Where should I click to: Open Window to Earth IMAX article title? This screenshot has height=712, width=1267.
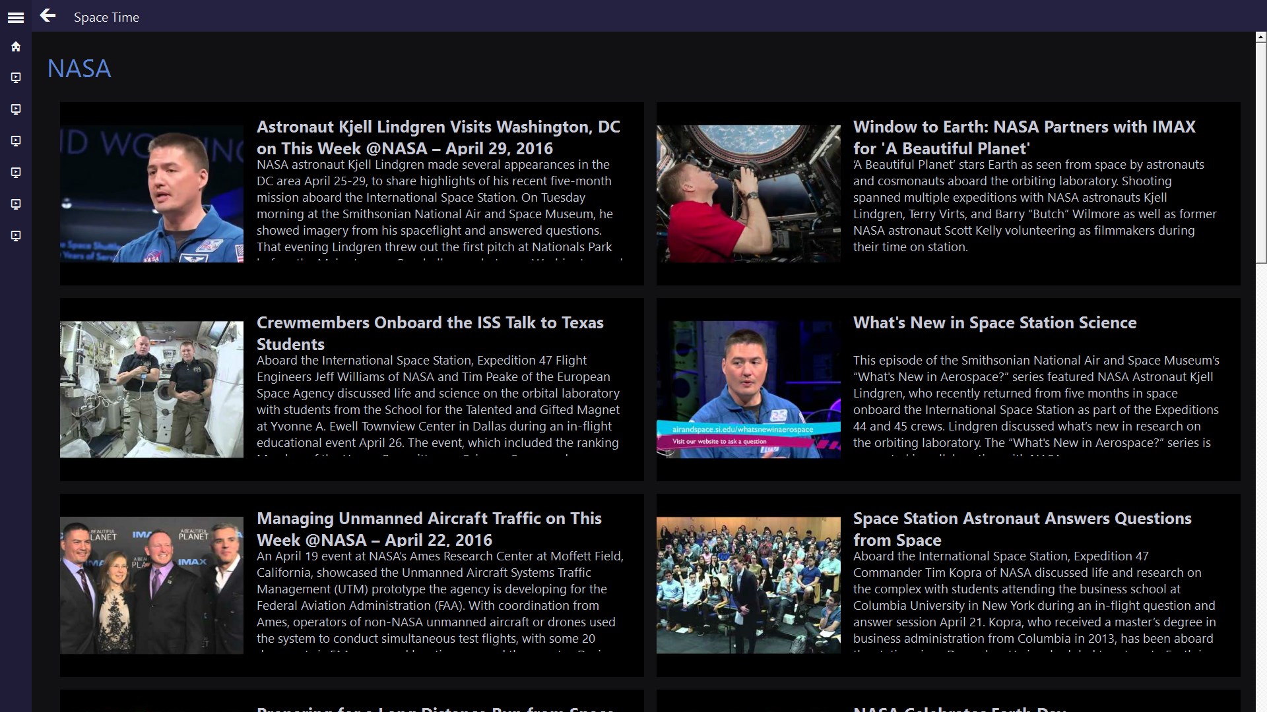(1024, 137)
